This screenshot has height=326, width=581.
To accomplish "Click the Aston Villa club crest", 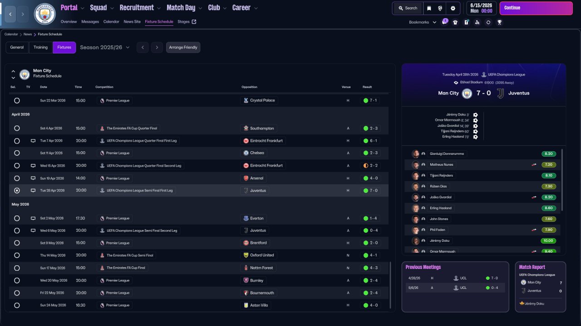I will click(x=246, y=305).
